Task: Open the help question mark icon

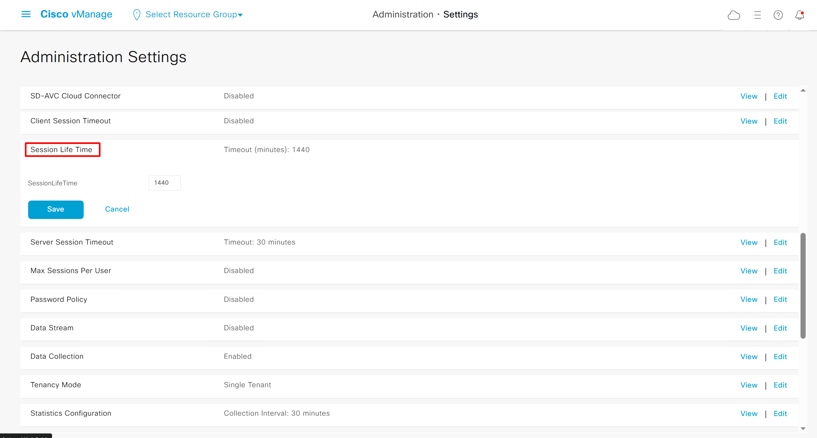Action: 778,15
